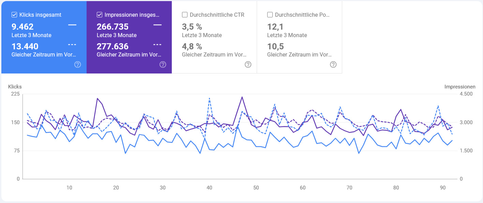Uncheck the Impressionen insgesamt checkbox
The height and width of the screenshot is (203, 483).
[100, 15]
